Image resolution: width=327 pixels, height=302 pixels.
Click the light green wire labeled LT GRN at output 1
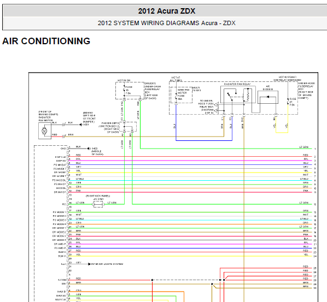[226, 149]
